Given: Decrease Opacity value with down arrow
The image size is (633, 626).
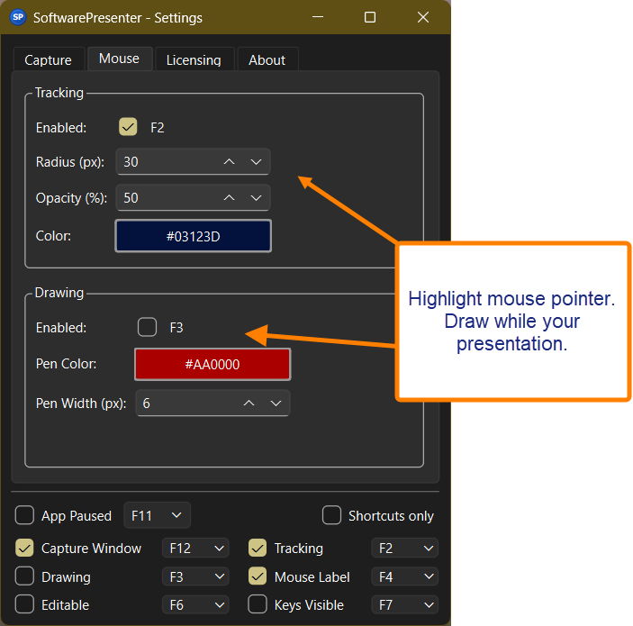Looking at the screenshot, I should click(256, 197).
